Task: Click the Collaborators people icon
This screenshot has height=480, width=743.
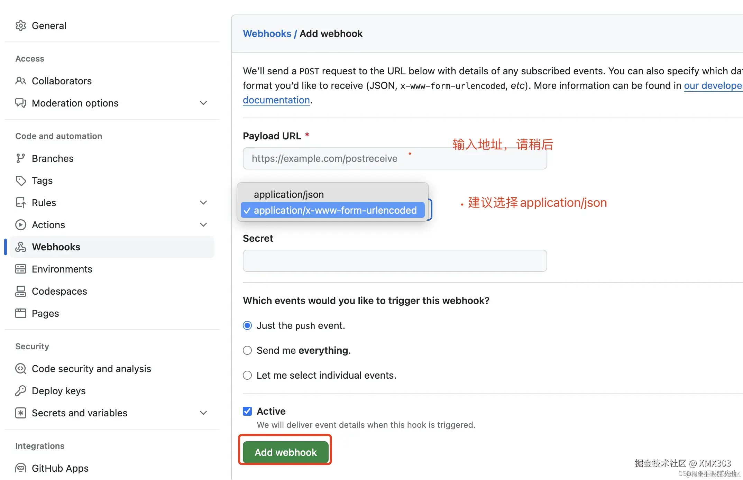Action: tap(21, 81)
